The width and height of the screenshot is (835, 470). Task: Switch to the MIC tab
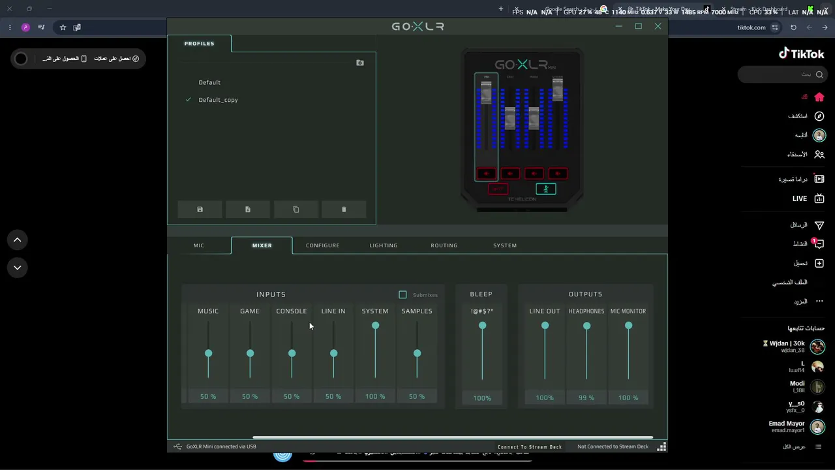tap(199, 245)
